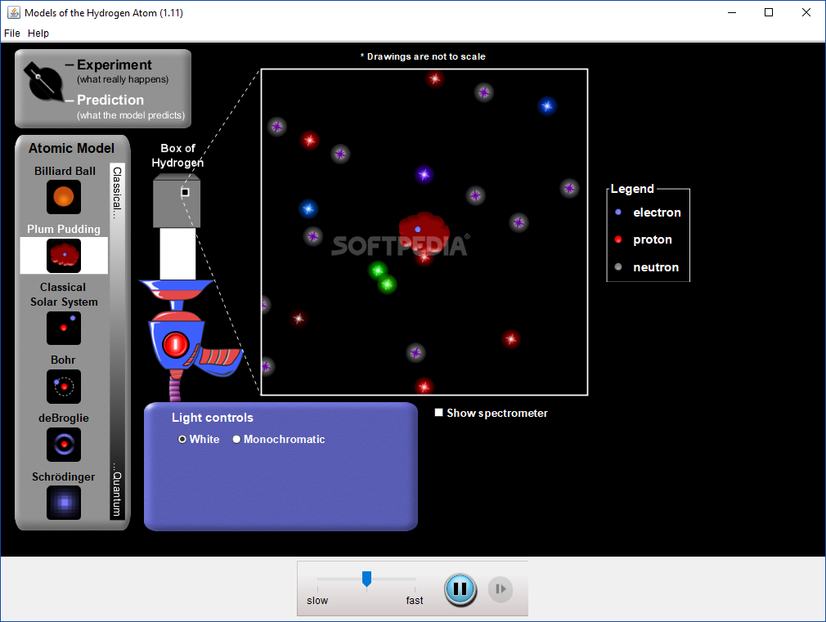This screenshot has height=622, width=826.
Task: Click the 'Drawings are not to scale' note
Action: point(423,56)
